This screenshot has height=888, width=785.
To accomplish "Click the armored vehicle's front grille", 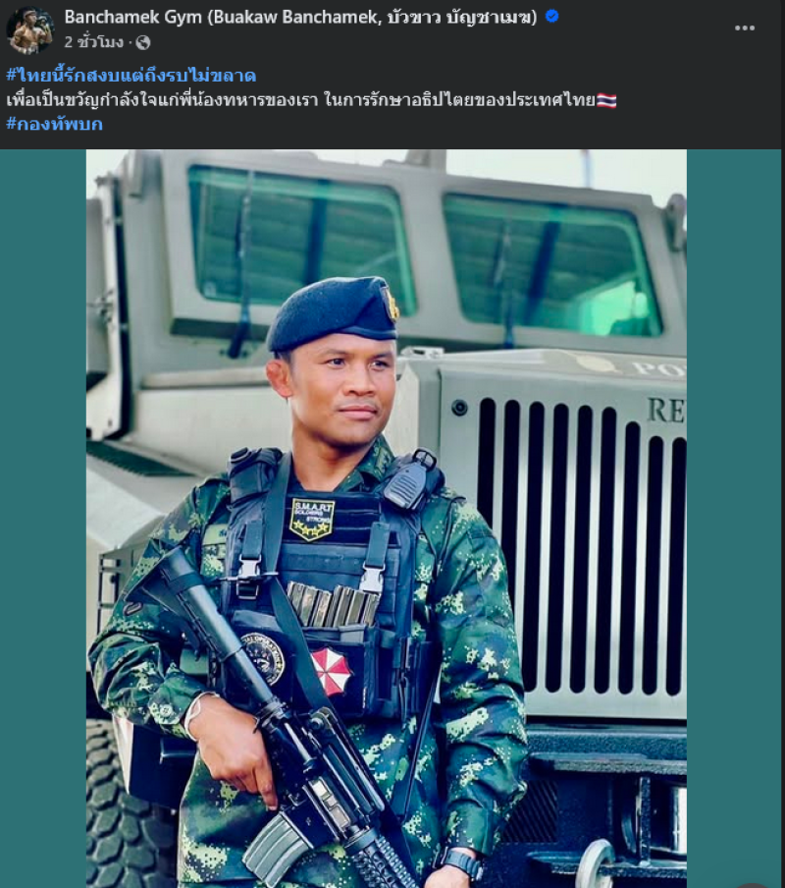I will click(583, 548).
